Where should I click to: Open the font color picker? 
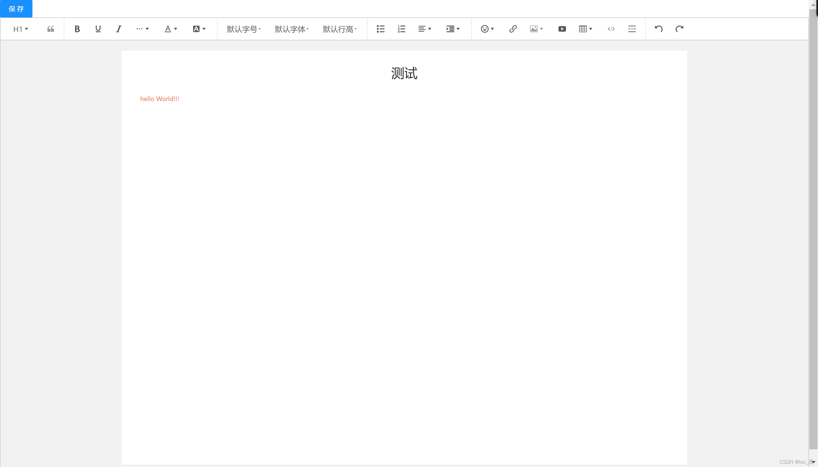point(171,29)
